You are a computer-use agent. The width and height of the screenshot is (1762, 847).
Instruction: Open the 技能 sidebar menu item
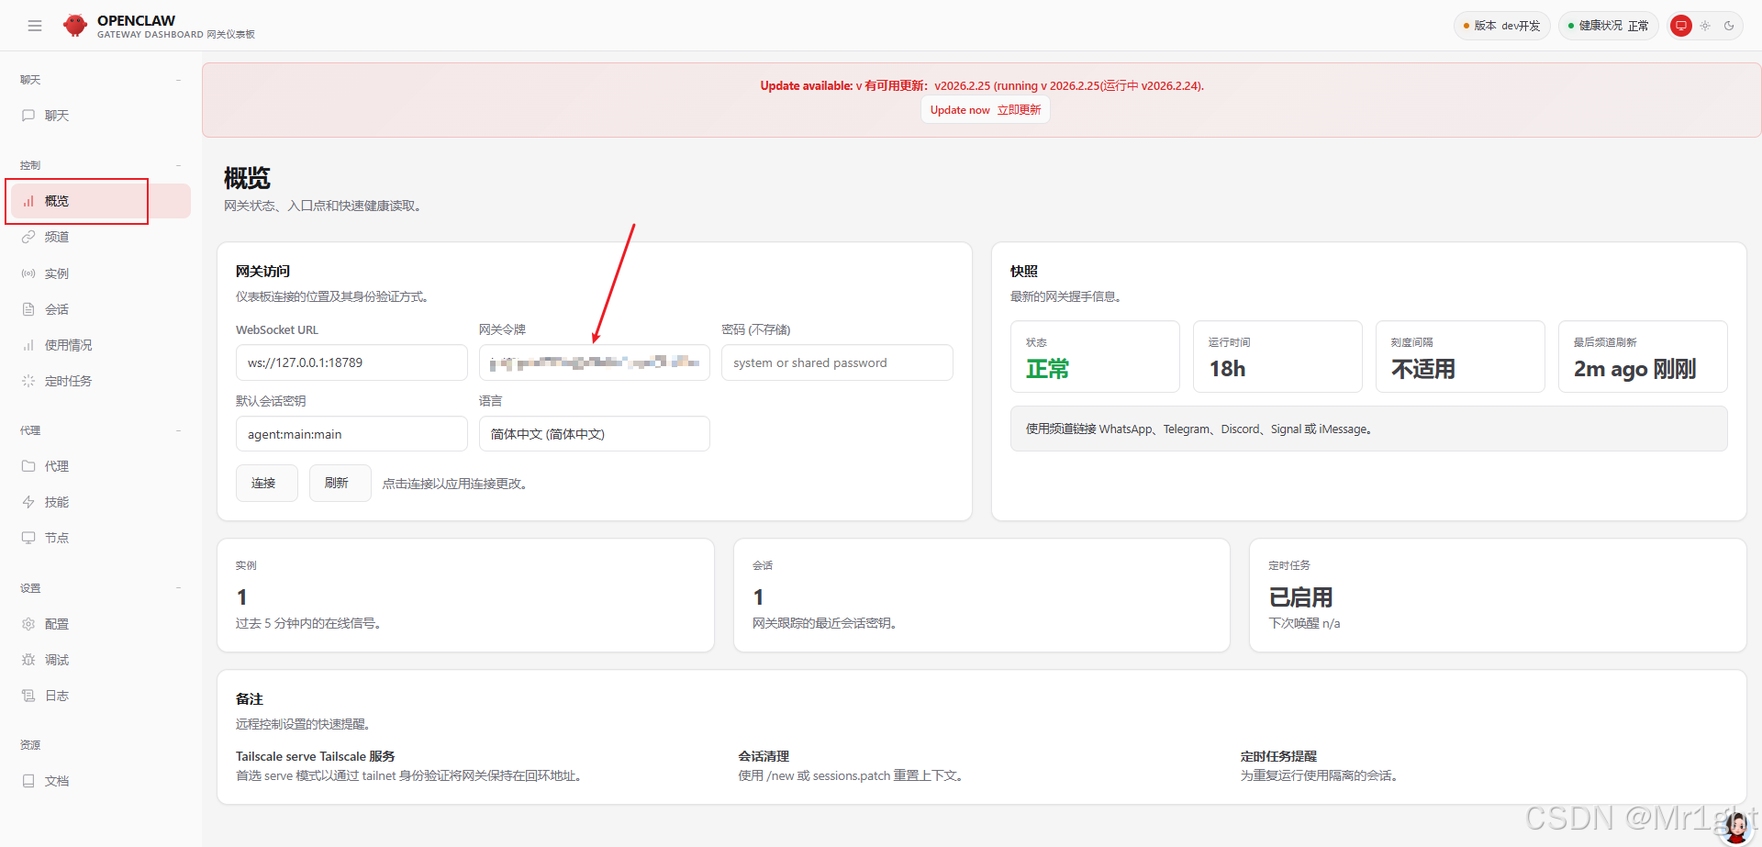(101, 502)
